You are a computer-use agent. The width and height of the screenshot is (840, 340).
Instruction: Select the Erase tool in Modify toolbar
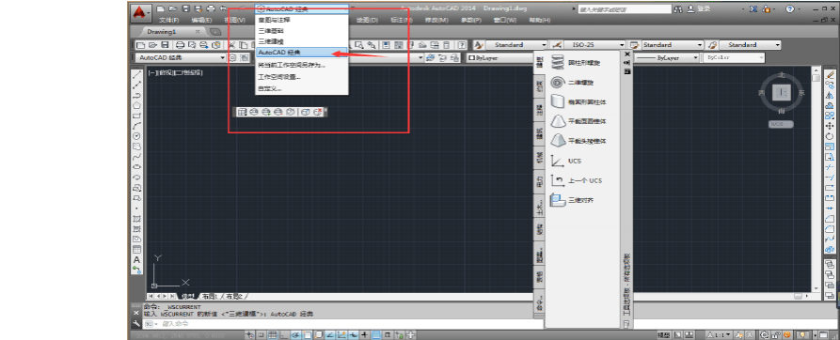pos(830,74)
